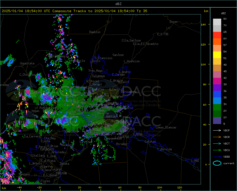Click the Encon label on map

(x=174, y=22)
